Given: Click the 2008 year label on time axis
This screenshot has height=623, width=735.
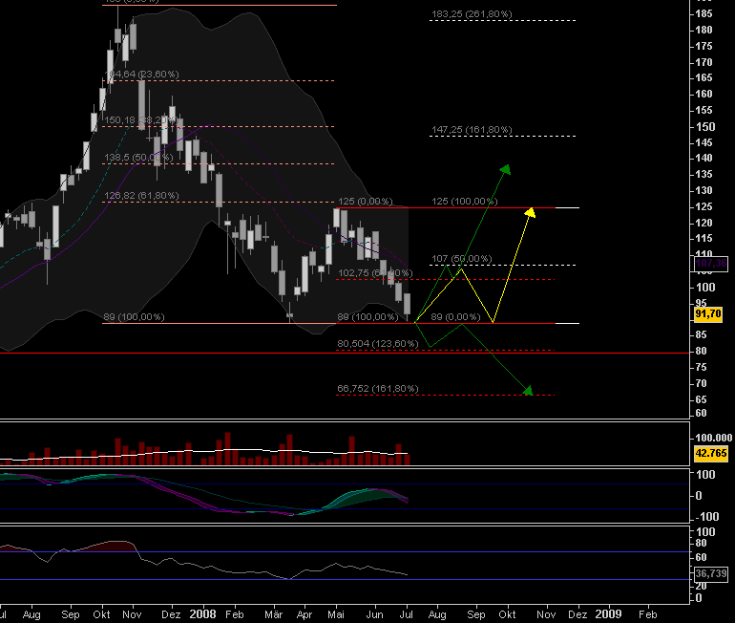Looking at the screenshot, I should (x=202, y=614).
